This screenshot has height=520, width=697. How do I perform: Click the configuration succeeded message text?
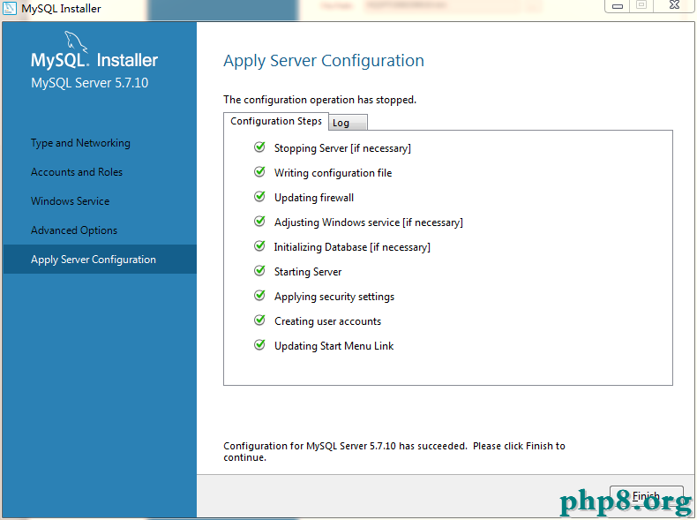[x=394, y=451]
